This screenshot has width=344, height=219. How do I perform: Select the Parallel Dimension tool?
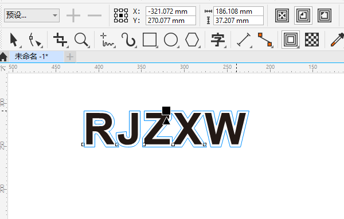click(x=244, y=40)
